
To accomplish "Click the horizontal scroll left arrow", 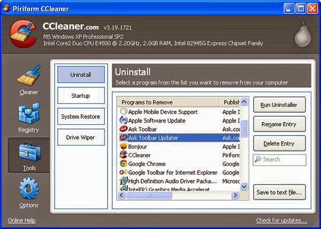I will tap(122, 195).
